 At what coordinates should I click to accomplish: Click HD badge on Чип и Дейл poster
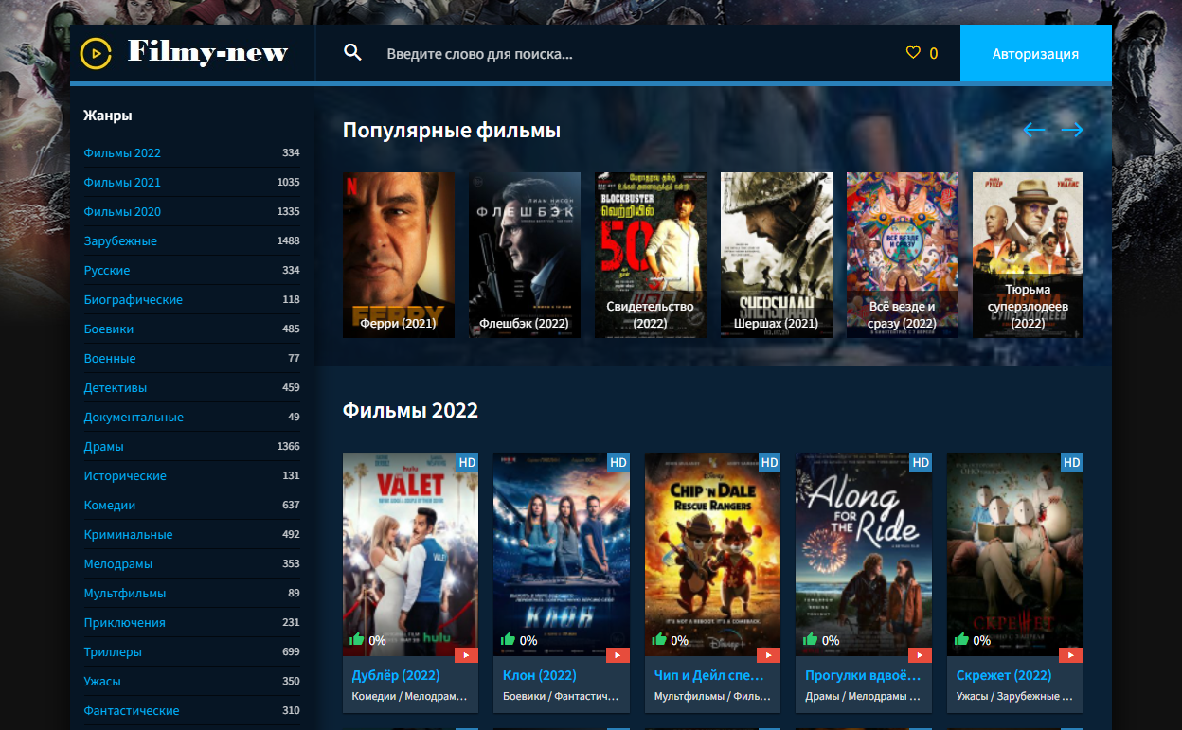point(769,462)
